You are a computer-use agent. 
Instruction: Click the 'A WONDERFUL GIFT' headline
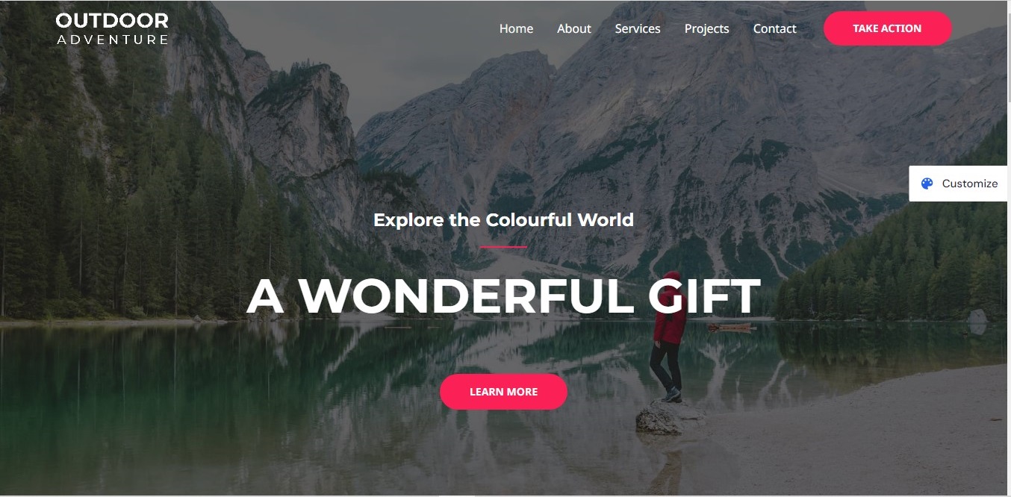click(503, 296)
